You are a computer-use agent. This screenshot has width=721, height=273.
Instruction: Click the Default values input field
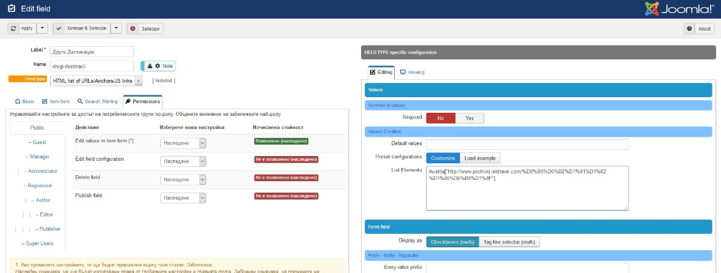coord(527,144)
